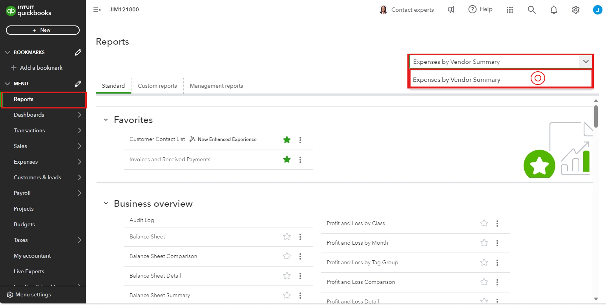Image resolution: width=606 pixels, height=305 pixels.
Task: Toggle the report search dropdown arrow
Action: pos(586,61)
